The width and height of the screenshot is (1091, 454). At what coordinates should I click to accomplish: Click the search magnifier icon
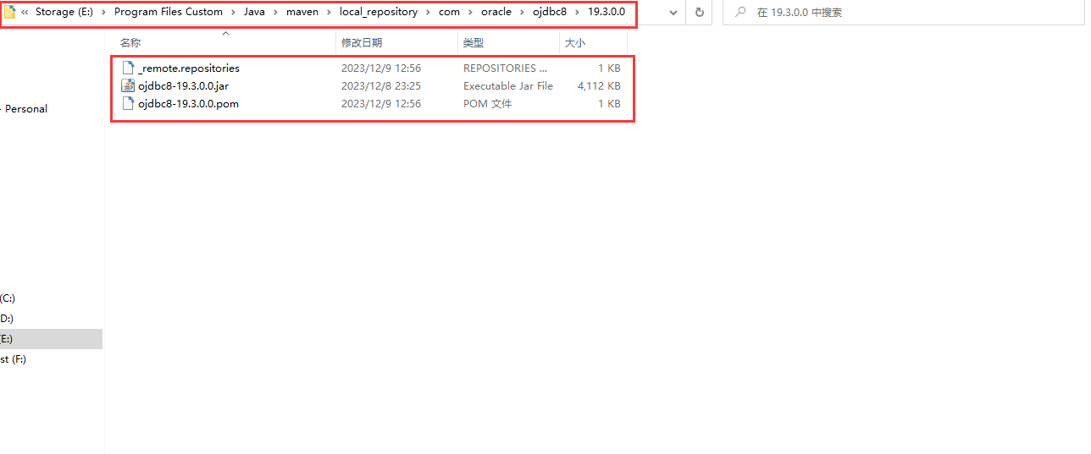(x=740, y=13)
